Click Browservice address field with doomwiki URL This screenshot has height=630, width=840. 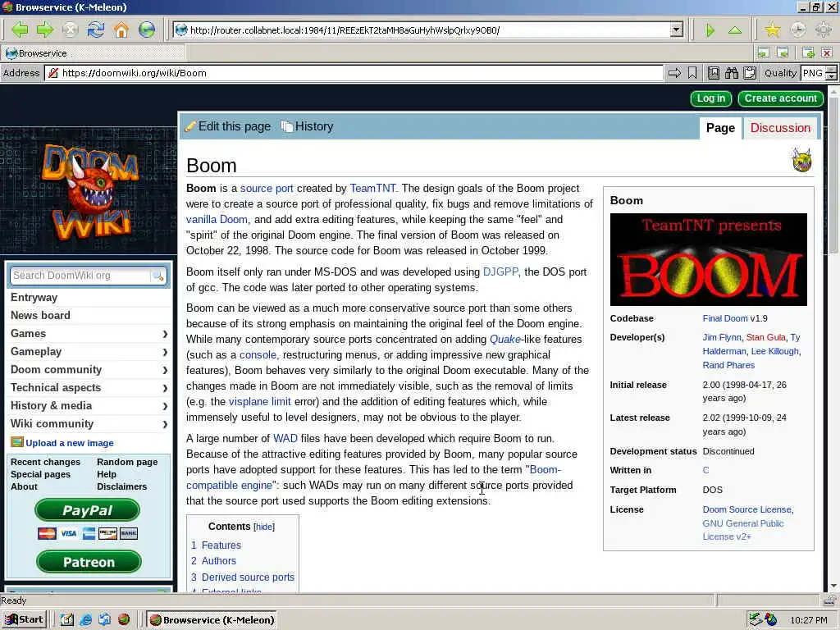[354, 73]
